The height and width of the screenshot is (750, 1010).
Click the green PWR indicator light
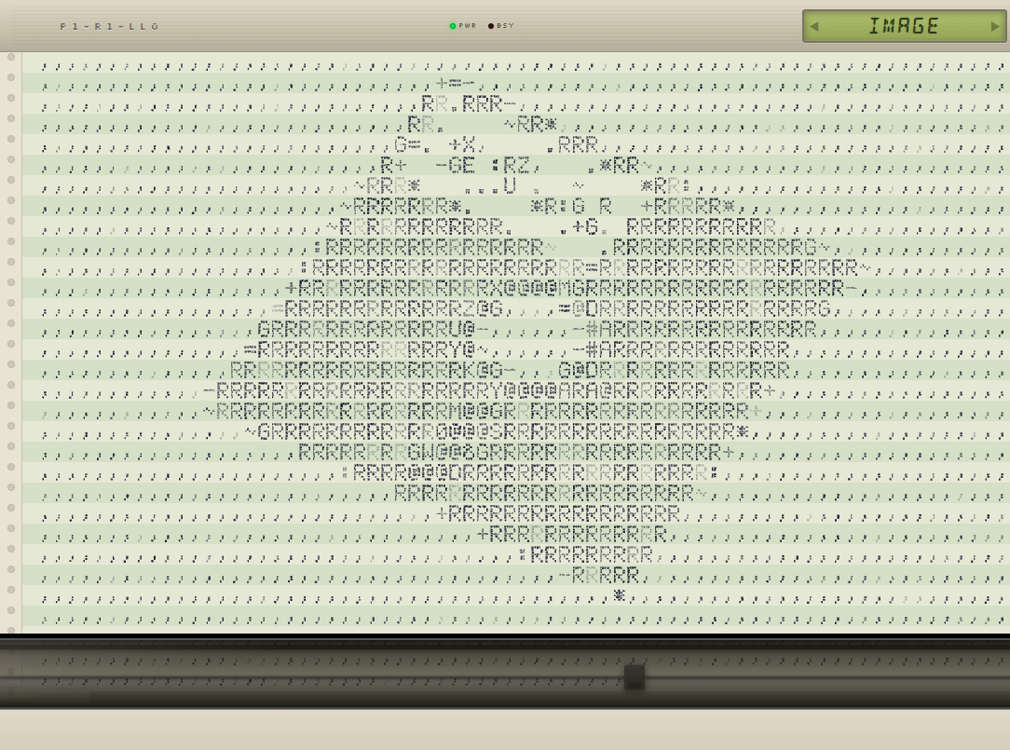tap(453, 26)
